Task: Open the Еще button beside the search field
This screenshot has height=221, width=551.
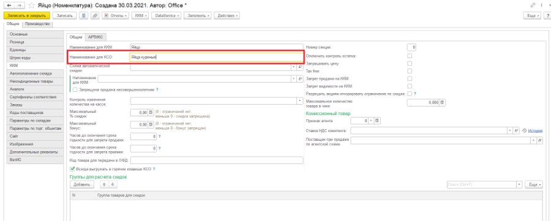Action: click(x=534, y=184)
